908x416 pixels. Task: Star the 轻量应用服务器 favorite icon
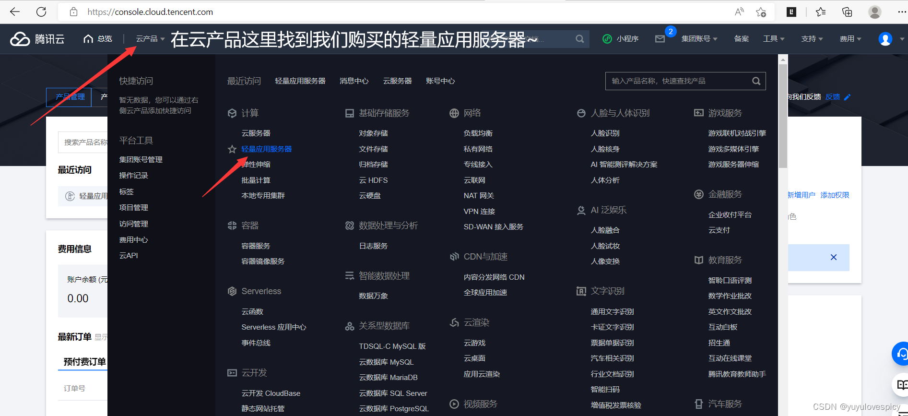(232, 149)
